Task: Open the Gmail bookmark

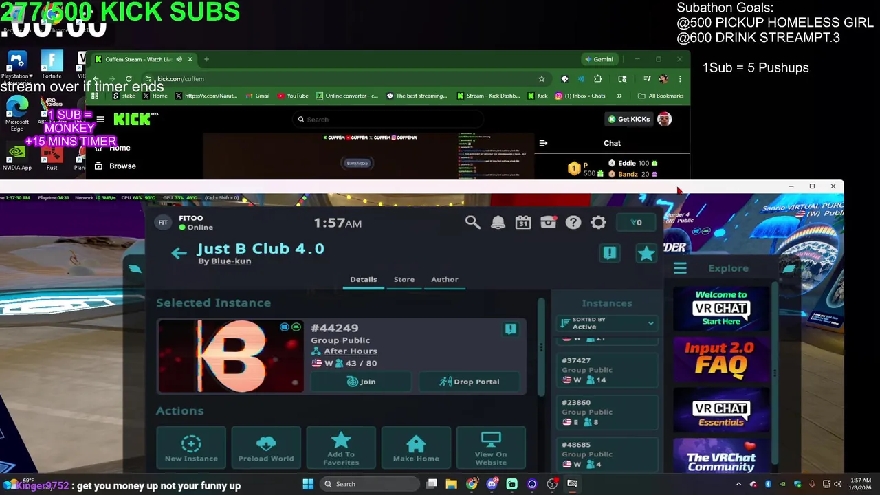Action: point(257,96)
